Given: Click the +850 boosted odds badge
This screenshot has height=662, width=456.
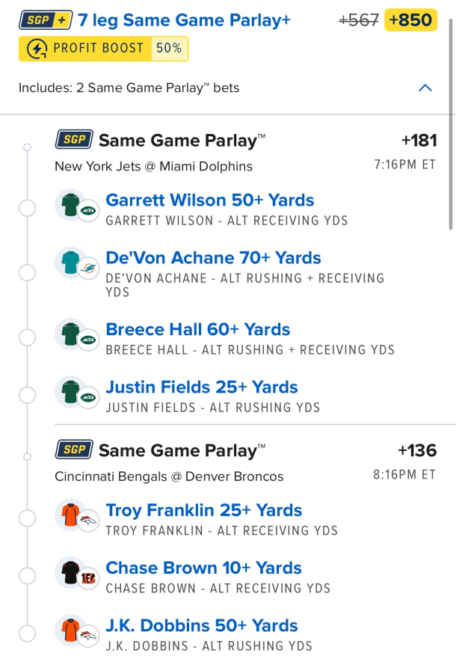Looking at the screenshot, I should click(410, 20).
